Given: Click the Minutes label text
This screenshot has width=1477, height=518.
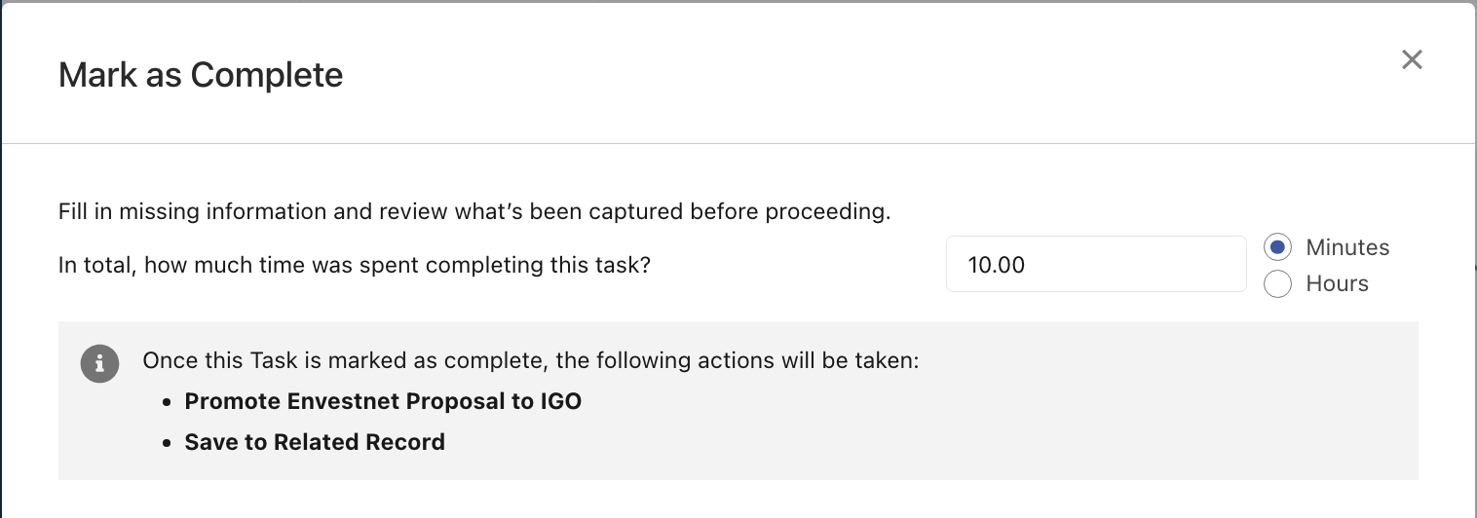Looking at the screenshot, I should coord(1347,247).
